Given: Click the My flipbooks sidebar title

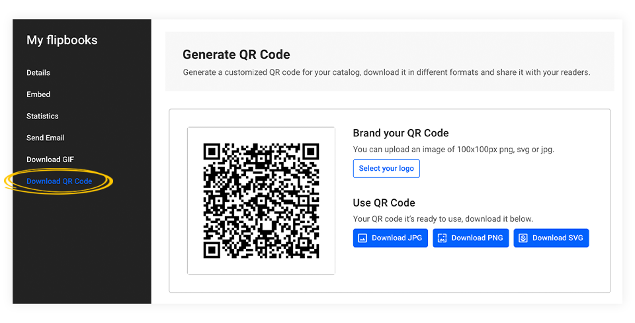Looking at the screenshot, I should (62, 40).
